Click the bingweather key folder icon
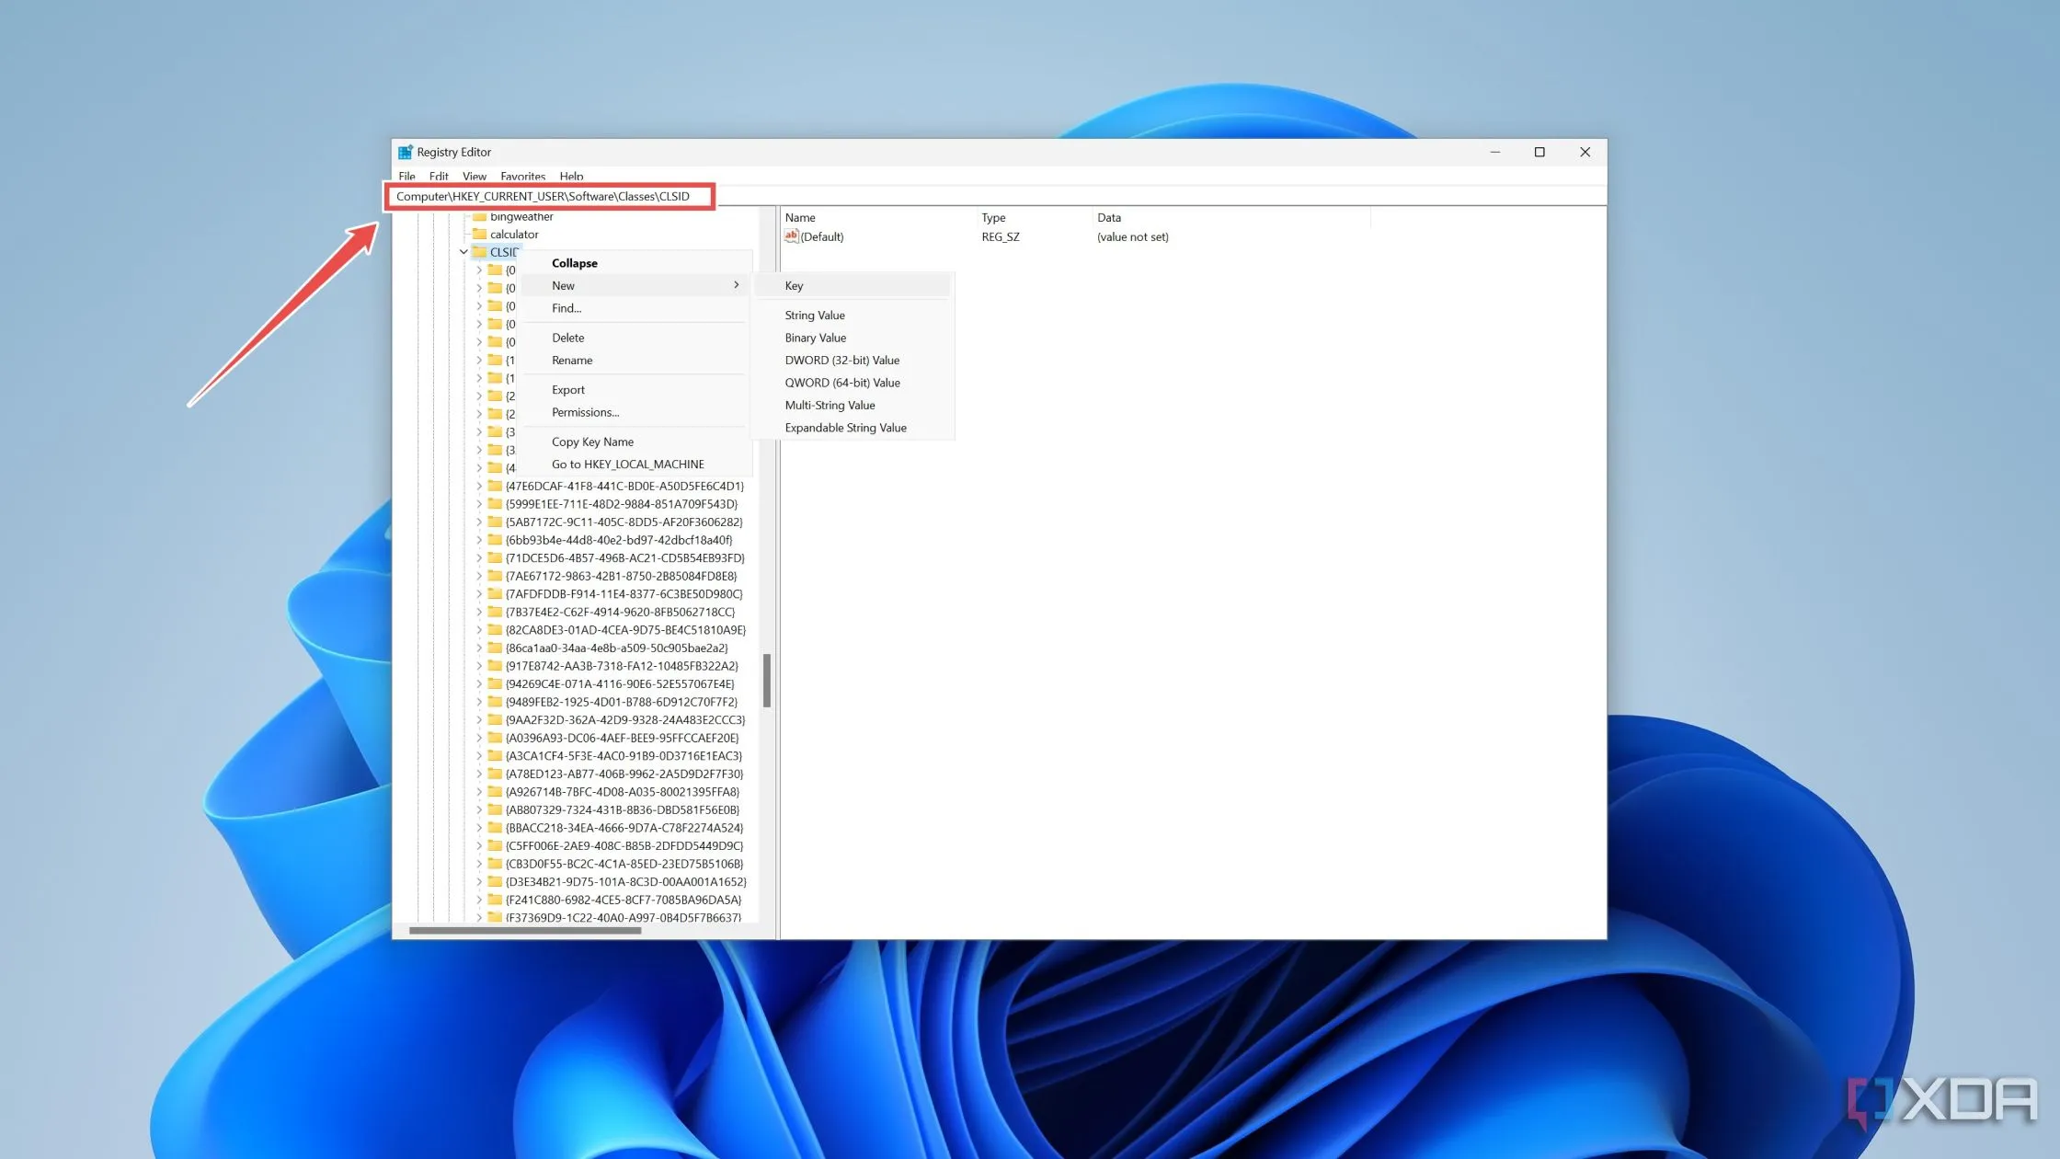The width and height of the screenshot is (2060, 1159). click(x=481, y=216)
